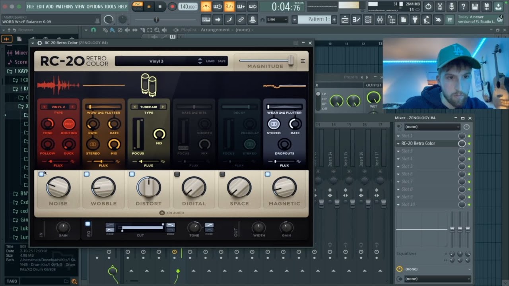Toggle the PAT/SONG mode switch
This screenshot has height=286, width=509.
pos(138,6)
